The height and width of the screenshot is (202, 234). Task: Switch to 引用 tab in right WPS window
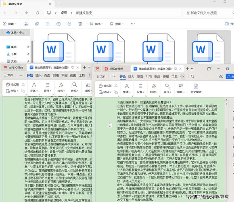pos(148,77)
